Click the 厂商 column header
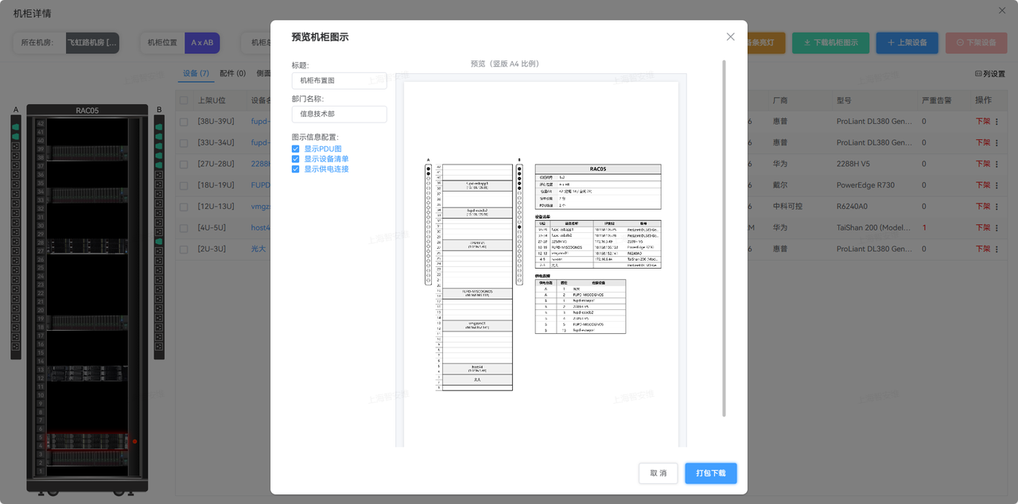 pos(780,101)
